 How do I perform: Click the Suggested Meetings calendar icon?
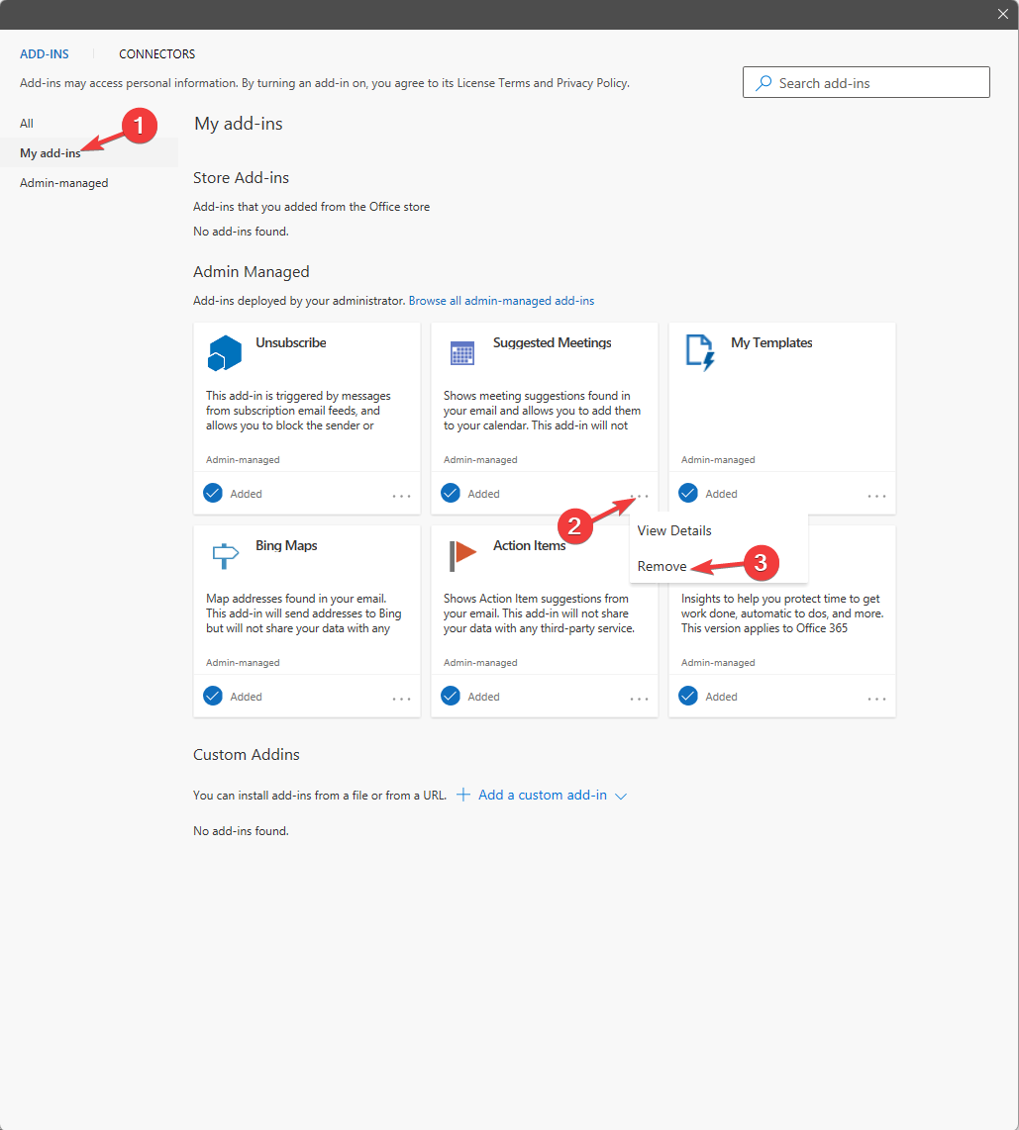click(x=462, y=353)
